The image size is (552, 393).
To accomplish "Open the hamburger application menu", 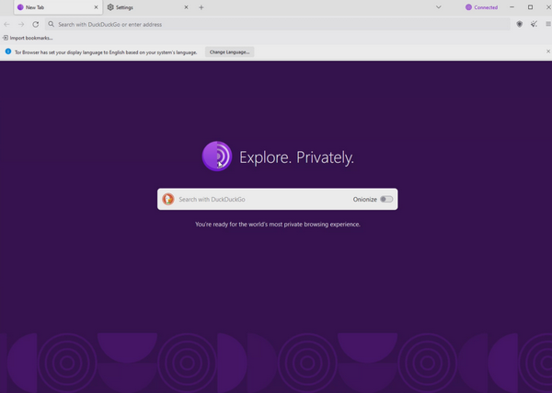I will pos(547,24).
